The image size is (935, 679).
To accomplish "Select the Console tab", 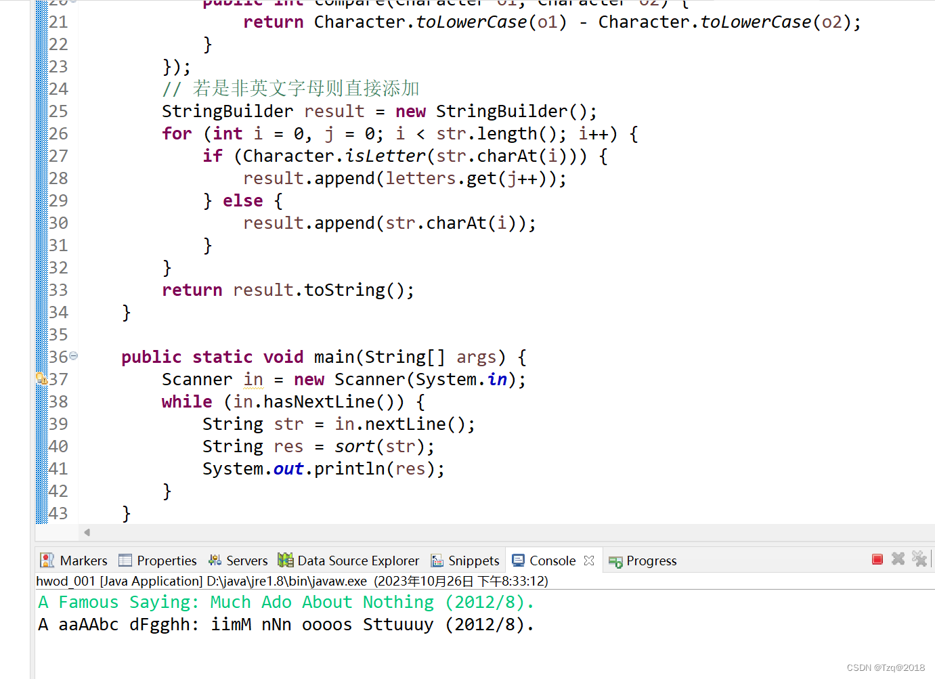I will 552,561.
